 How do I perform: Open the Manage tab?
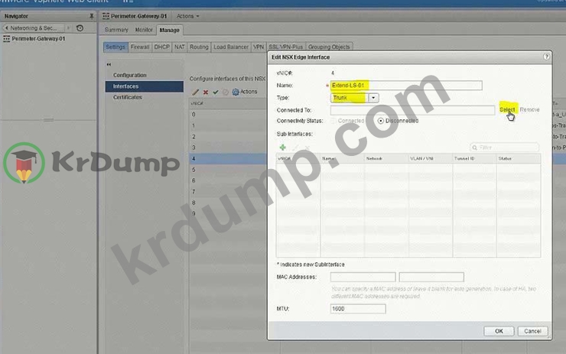(x=169, y=31)
